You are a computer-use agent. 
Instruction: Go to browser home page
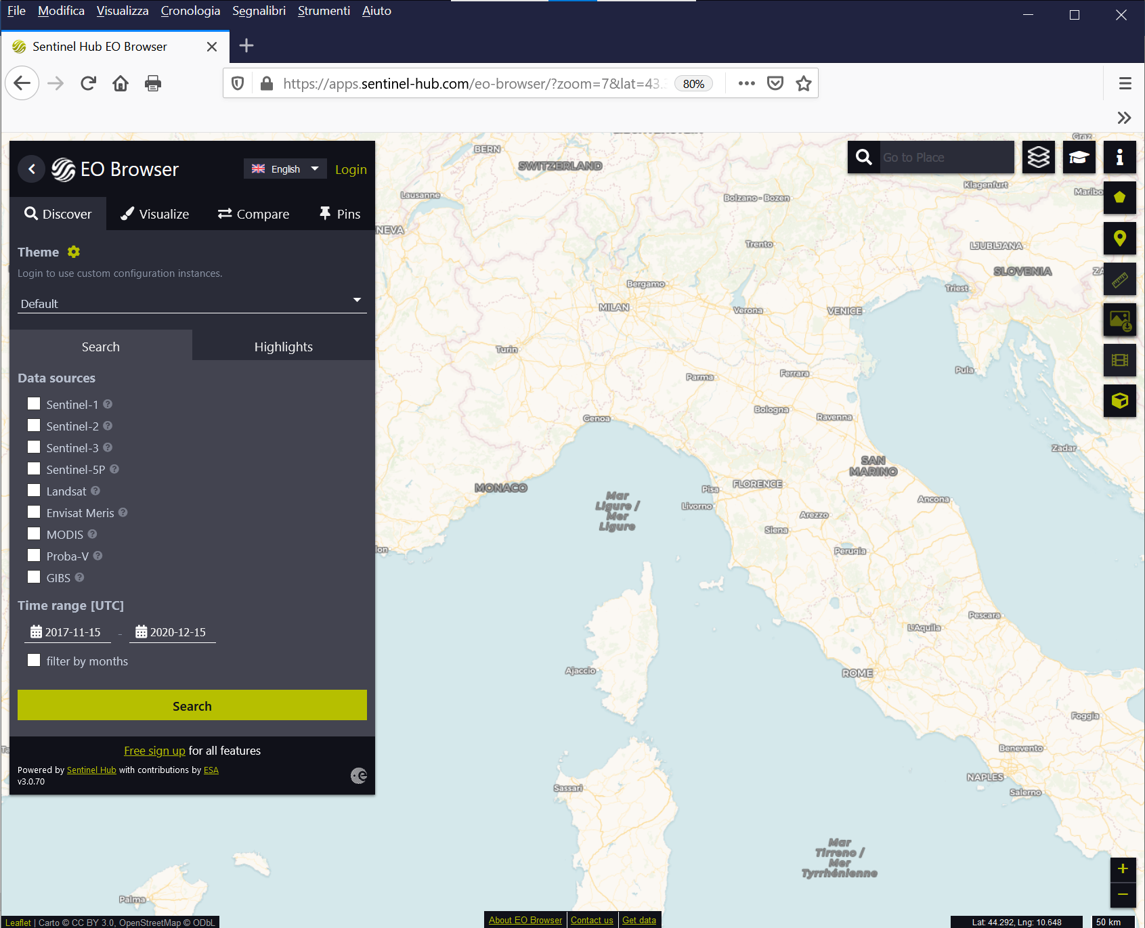(x=121, y=83)
